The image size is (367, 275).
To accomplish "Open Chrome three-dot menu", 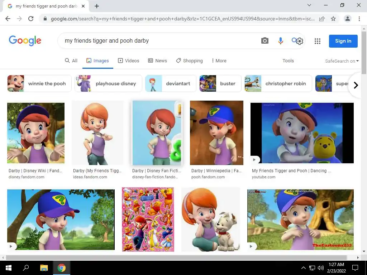I will click(x=359, y=19).
